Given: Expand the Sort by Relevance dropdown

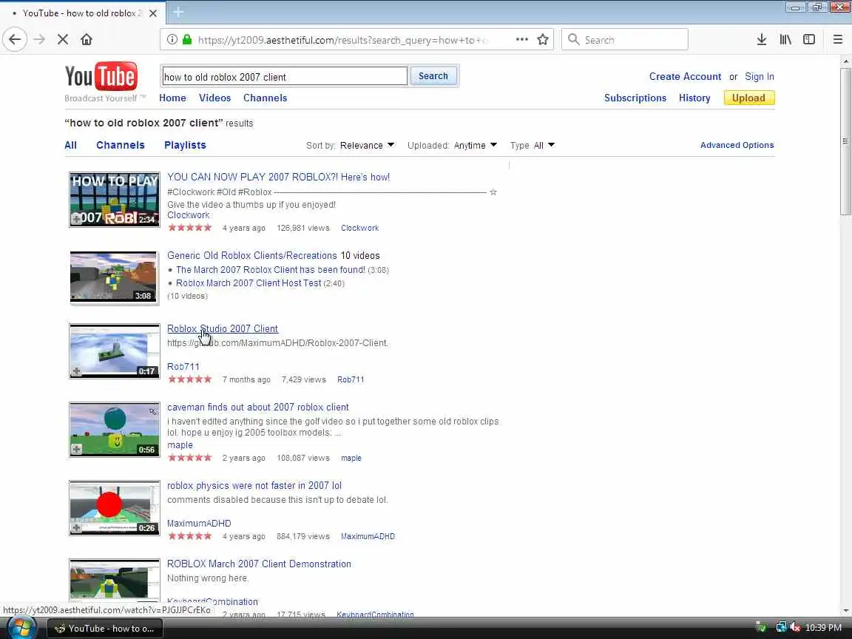Looking at the screenshot, I should pos(367,145).
